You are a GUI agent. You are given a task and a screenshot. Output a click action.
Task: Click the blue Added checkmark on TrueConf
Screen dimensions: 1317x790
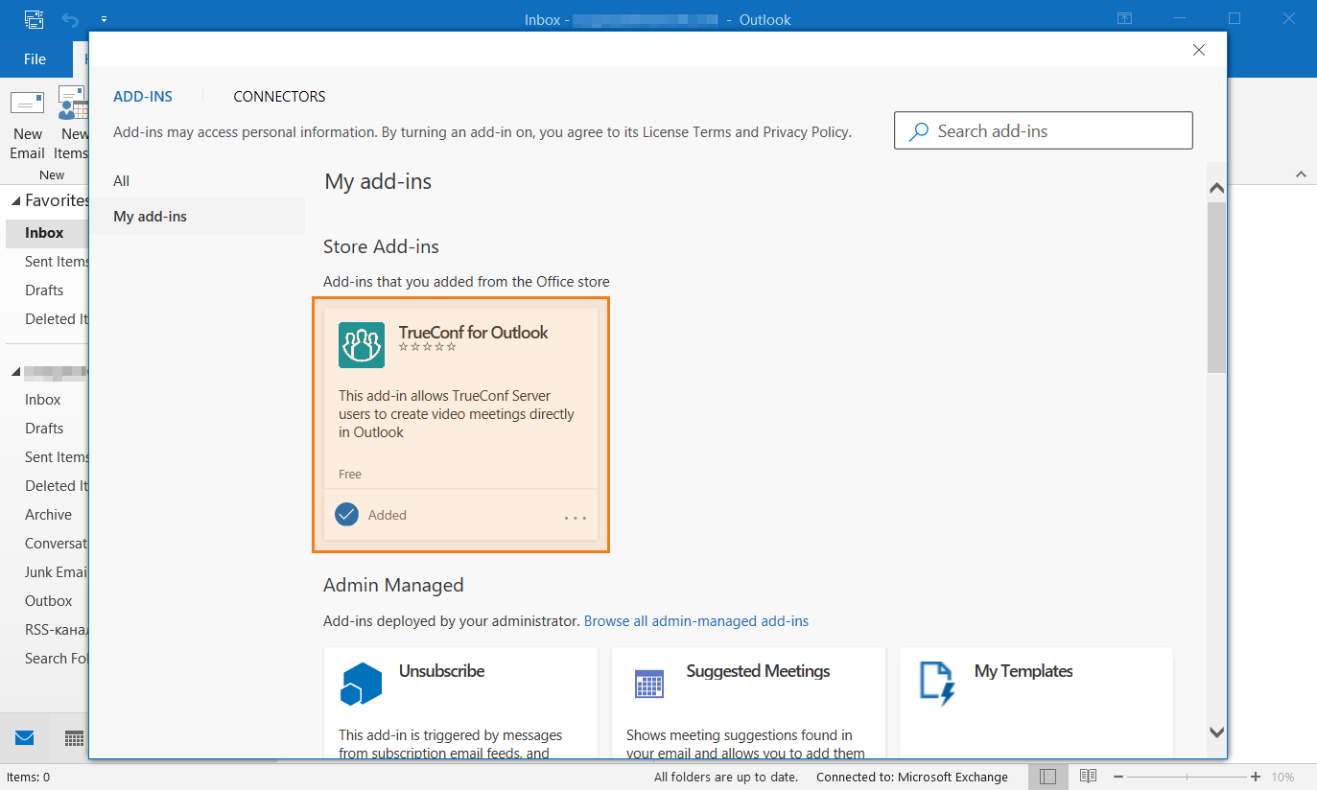(346, 515)
